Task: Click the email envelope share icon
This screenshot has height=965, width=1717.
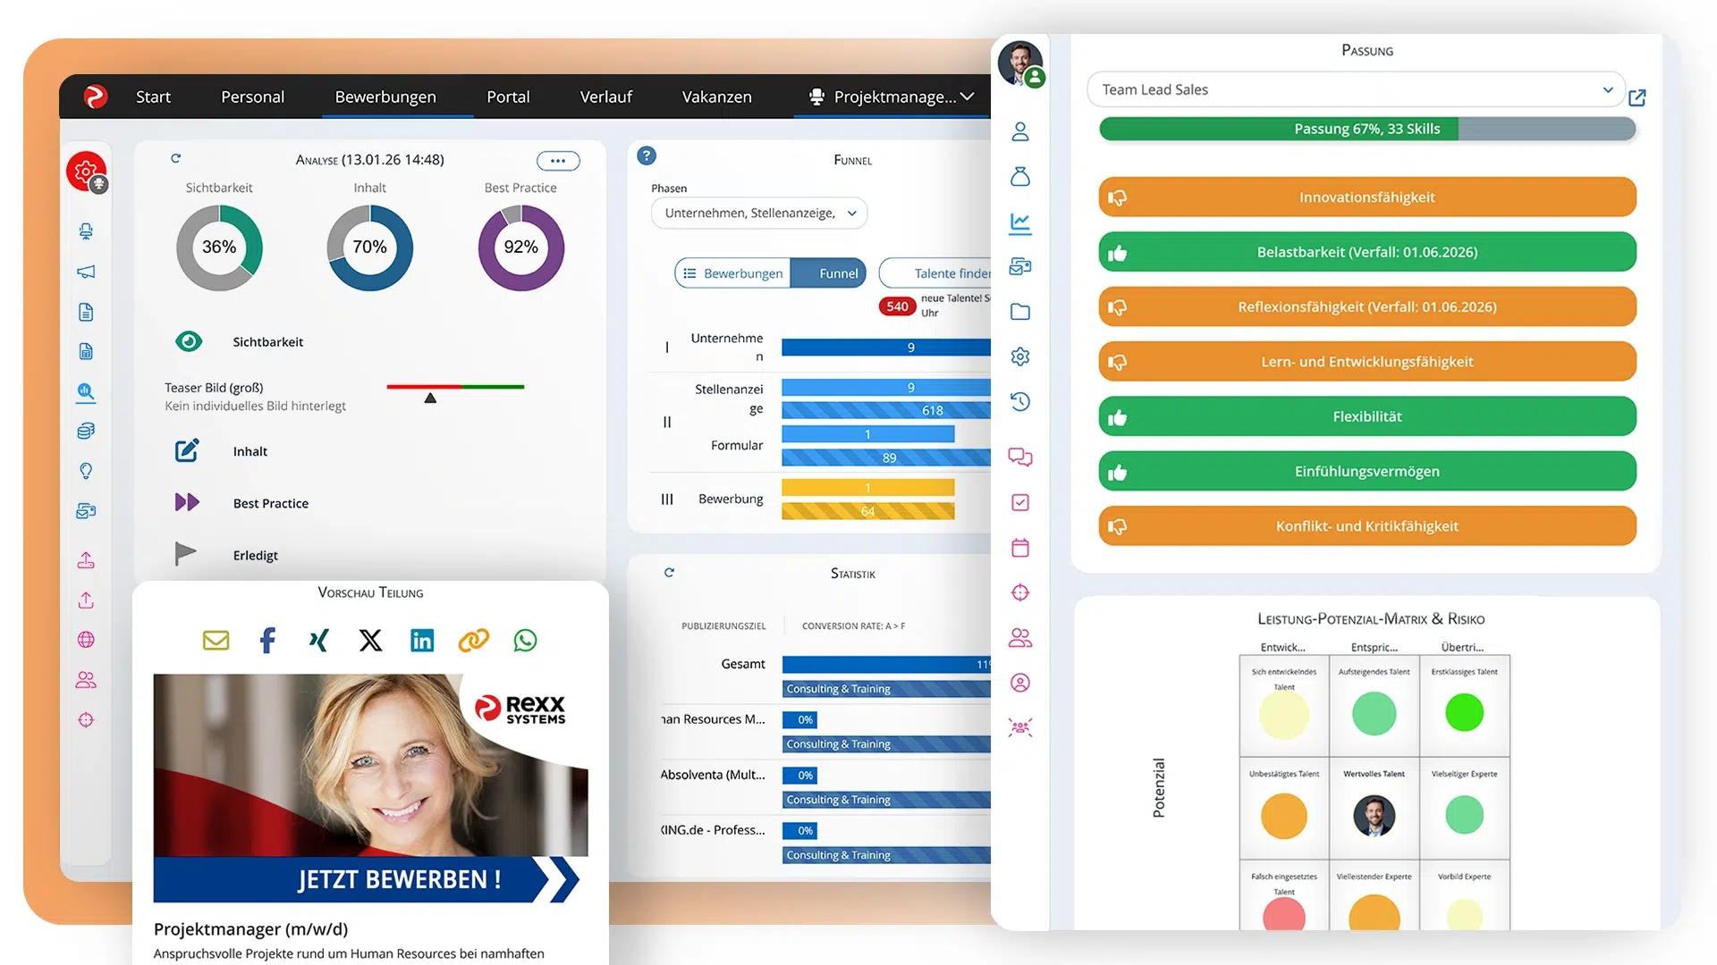Action: 216,641
